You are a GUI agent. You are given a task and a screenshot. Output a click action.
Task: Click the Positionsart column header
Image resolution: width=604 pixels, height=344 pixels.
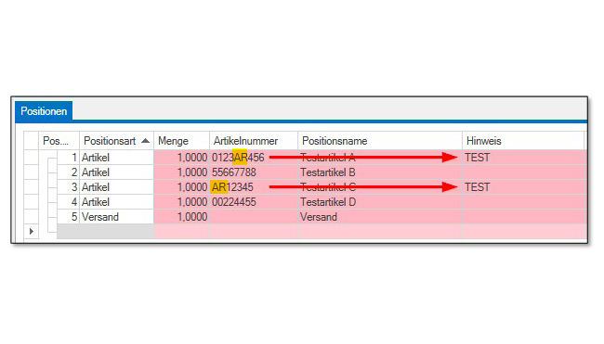point(116,141)
